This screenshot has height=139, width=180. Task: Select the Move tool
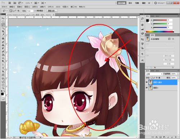[3, 18]
